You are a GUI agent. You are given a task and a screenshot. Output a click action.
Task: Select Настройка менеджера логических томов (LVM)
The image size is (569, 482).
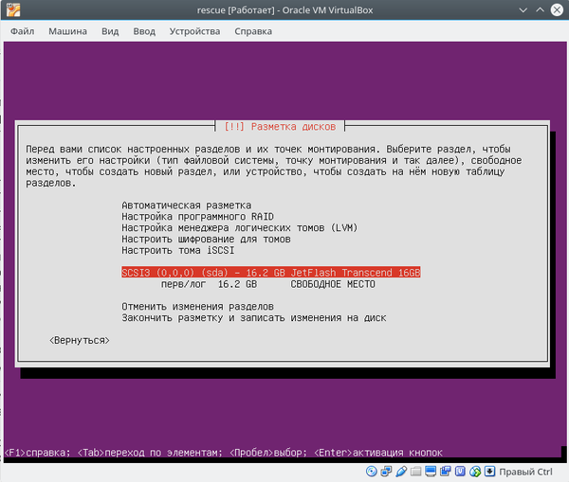pyautogui.click(x=240, y=227)
